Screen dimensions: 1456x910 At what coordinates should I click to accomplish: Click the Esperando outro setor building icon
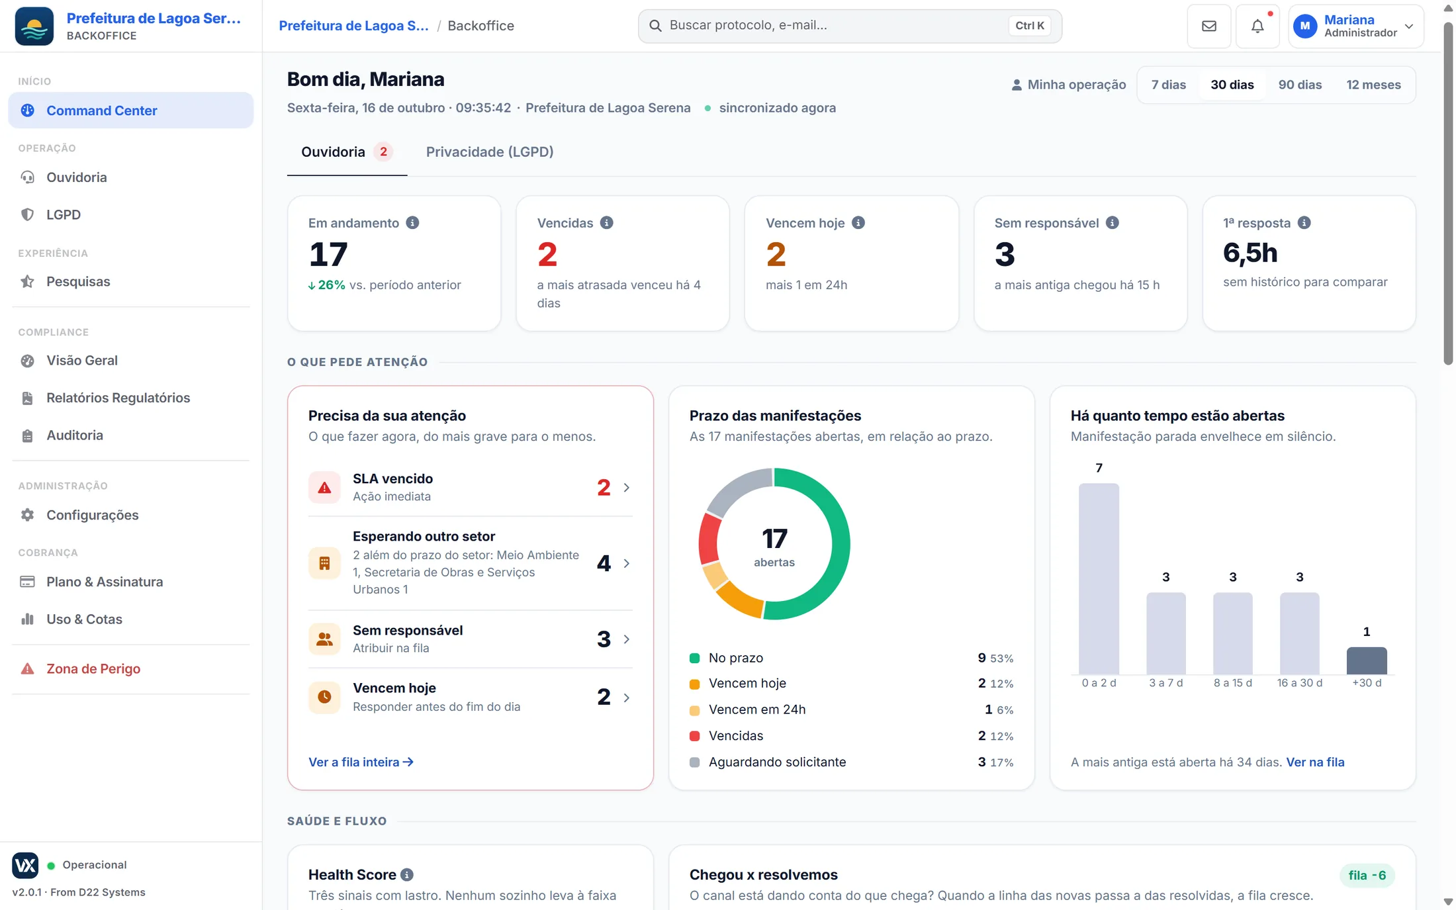pyautogui.click(x=324, y=563)
